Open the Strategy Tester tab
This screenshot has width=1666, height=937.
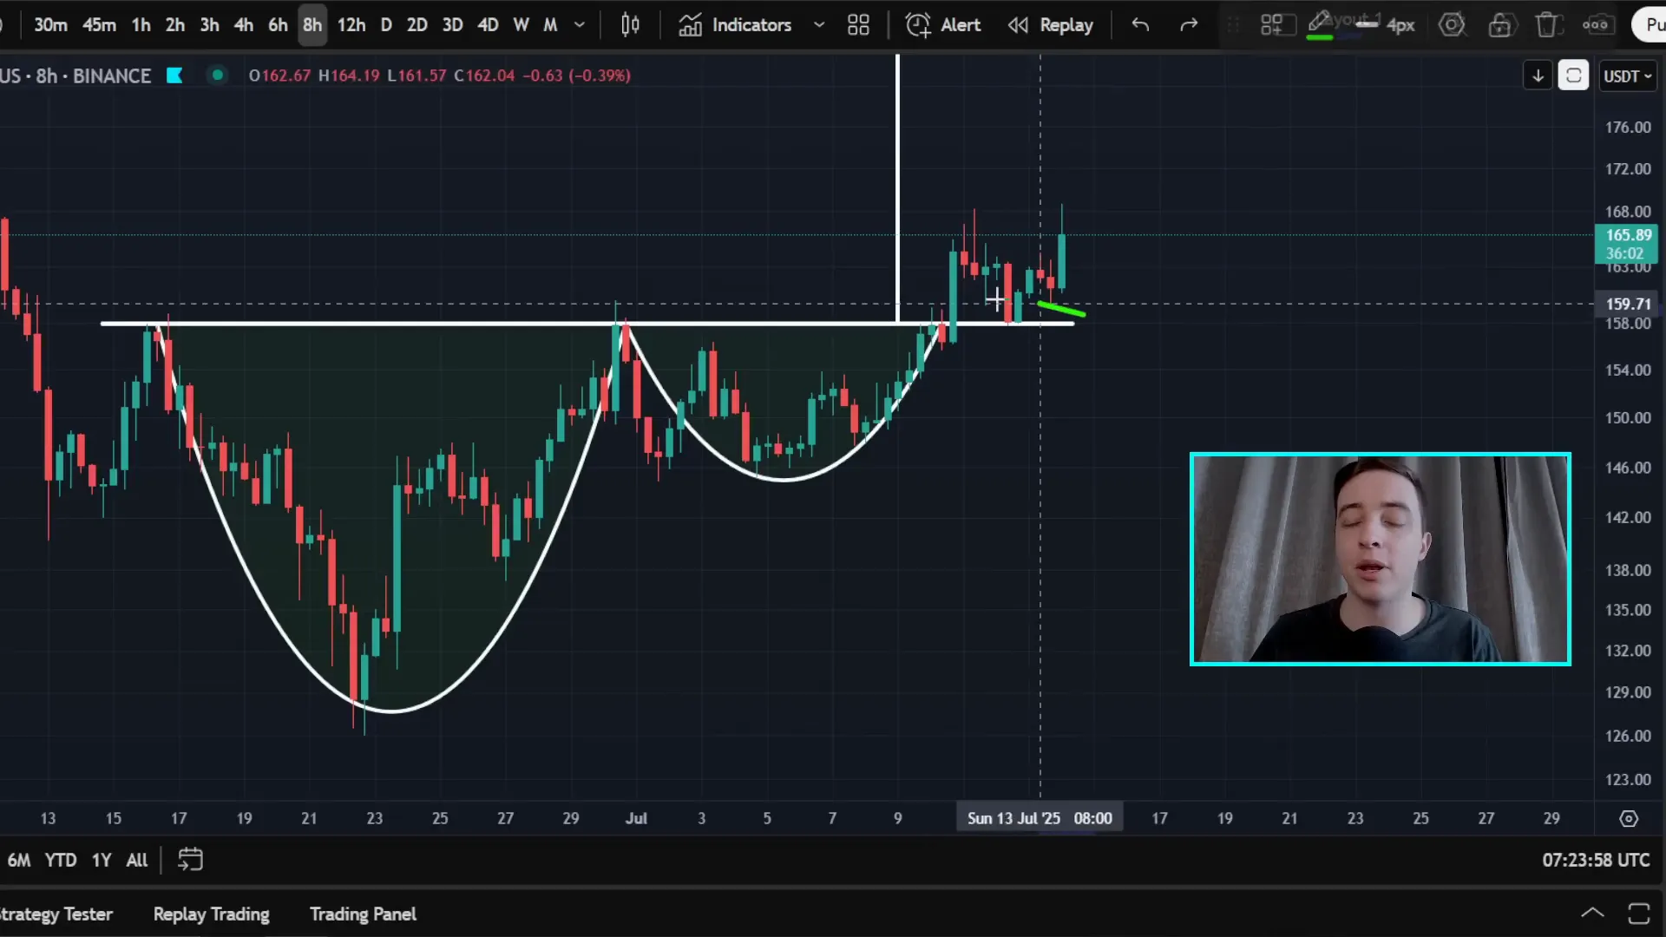(56, 914)
